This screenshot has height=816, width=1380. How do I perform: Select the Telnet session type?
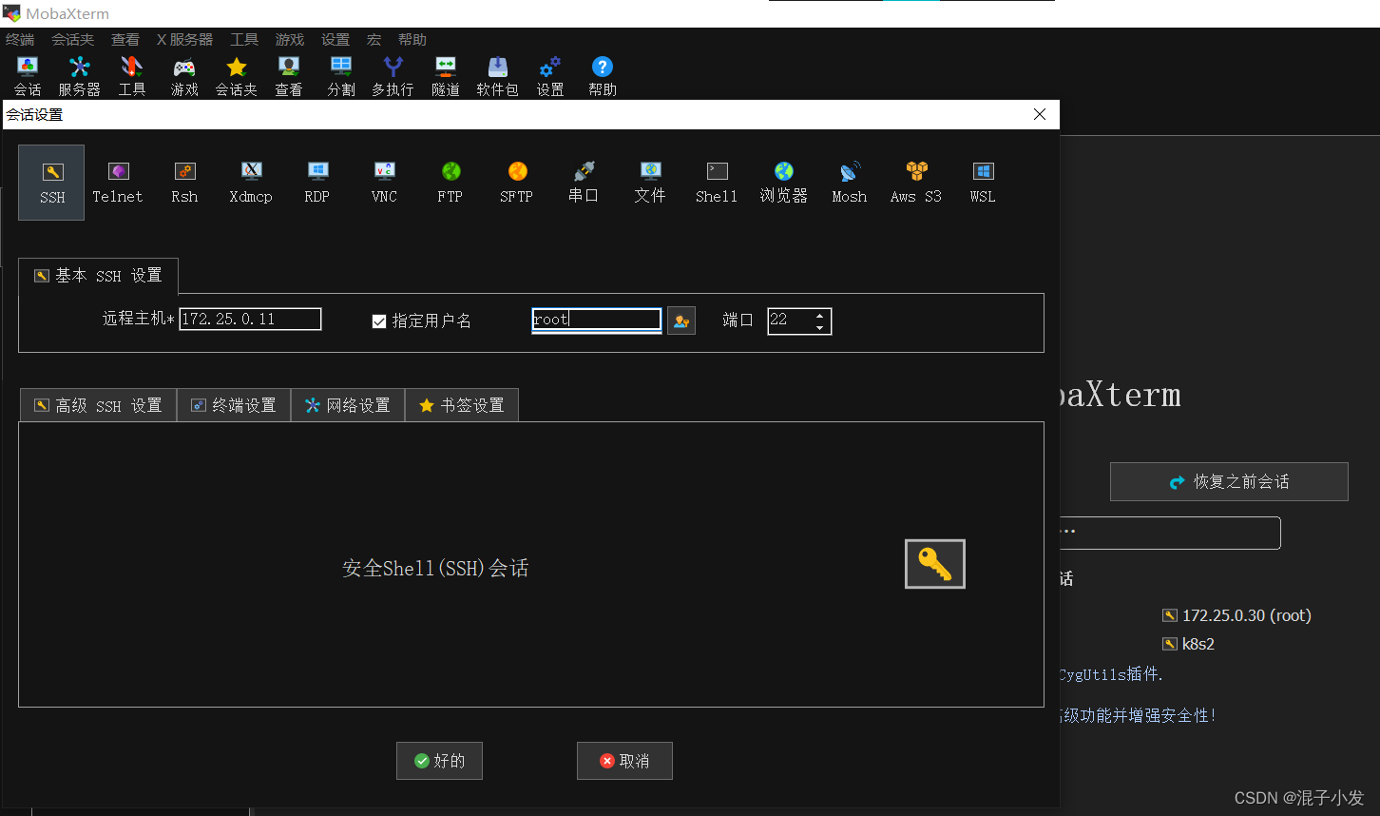tap(117, 182)
